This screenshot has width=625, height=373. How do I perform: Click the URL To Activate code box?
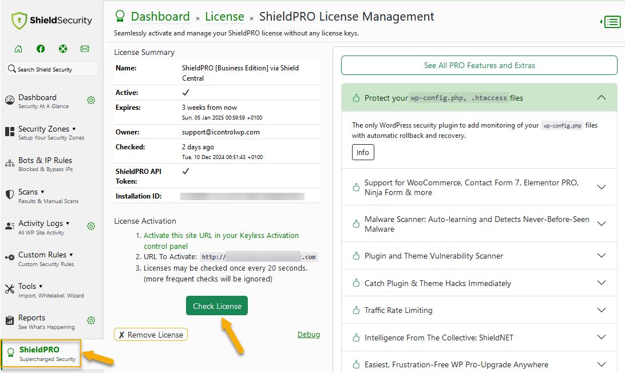(259, 257)
